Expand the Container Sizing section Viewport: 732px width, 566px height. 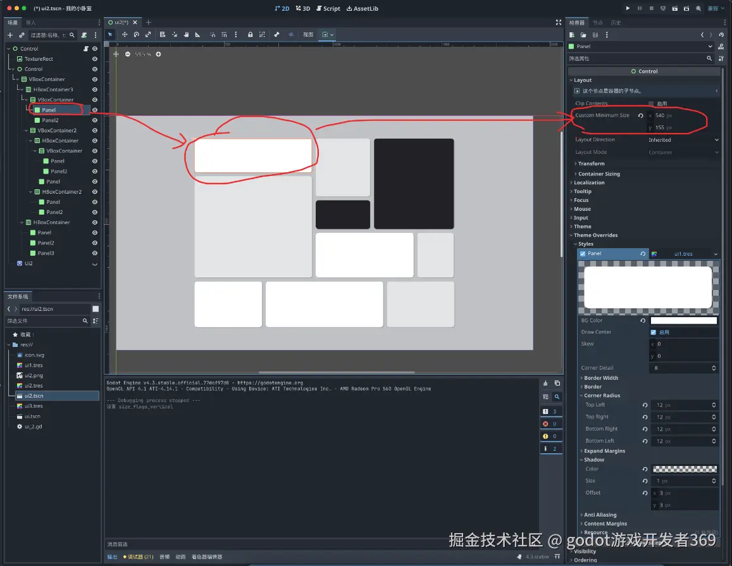(599, 173)
